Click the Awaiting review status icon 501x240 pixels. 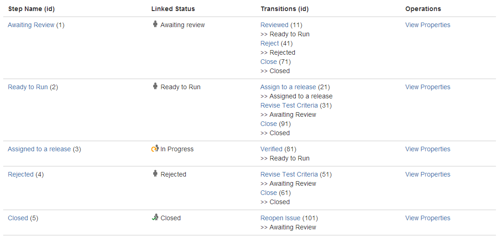pyautogui.click(x=155, y=24)
